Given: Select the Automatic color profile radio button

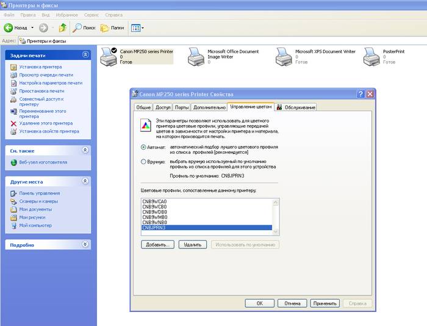Looking at the screenshot, I should pos(143,147).
